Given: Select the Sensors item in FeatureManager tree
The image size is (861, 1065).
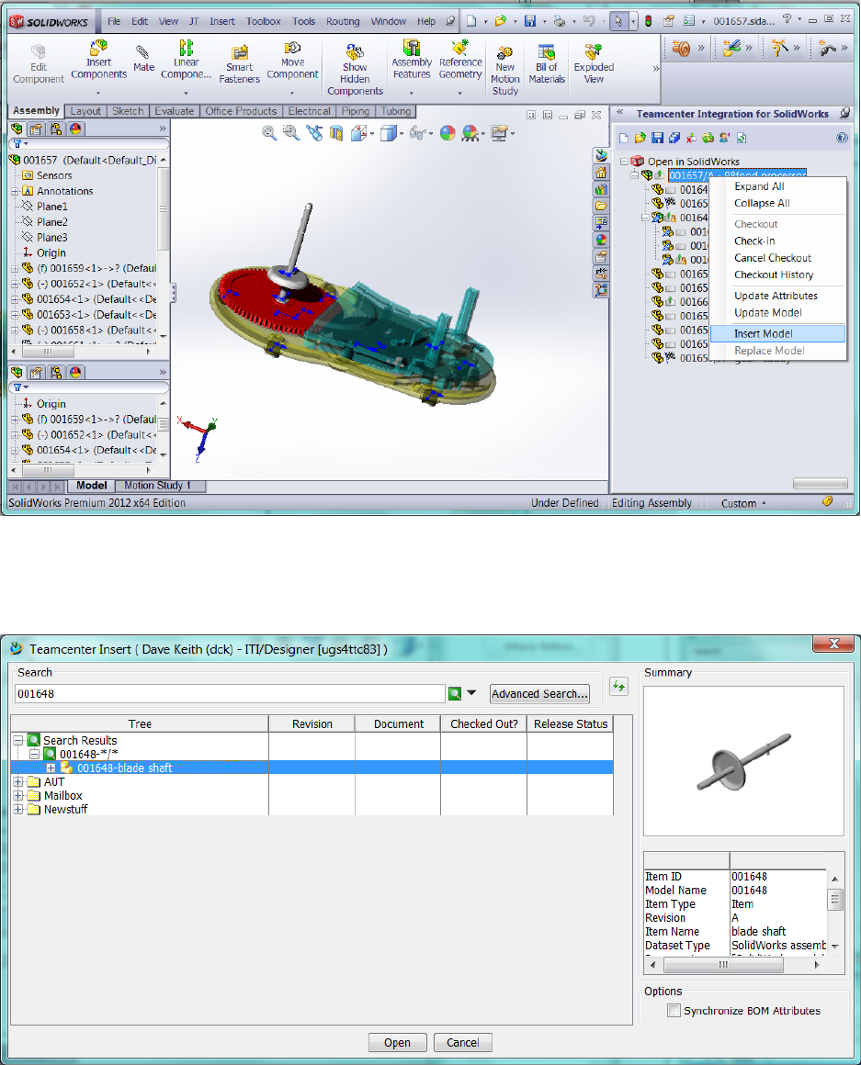Looking at the screenshot, I should [53, 175].
